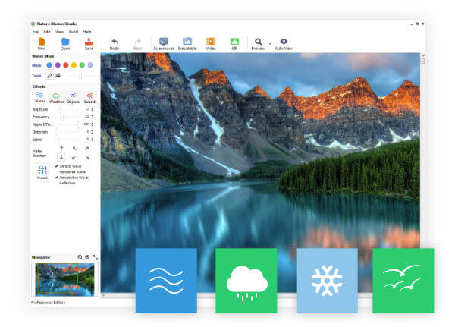Click the Navigator preview thumbnail

pos(64,278)
